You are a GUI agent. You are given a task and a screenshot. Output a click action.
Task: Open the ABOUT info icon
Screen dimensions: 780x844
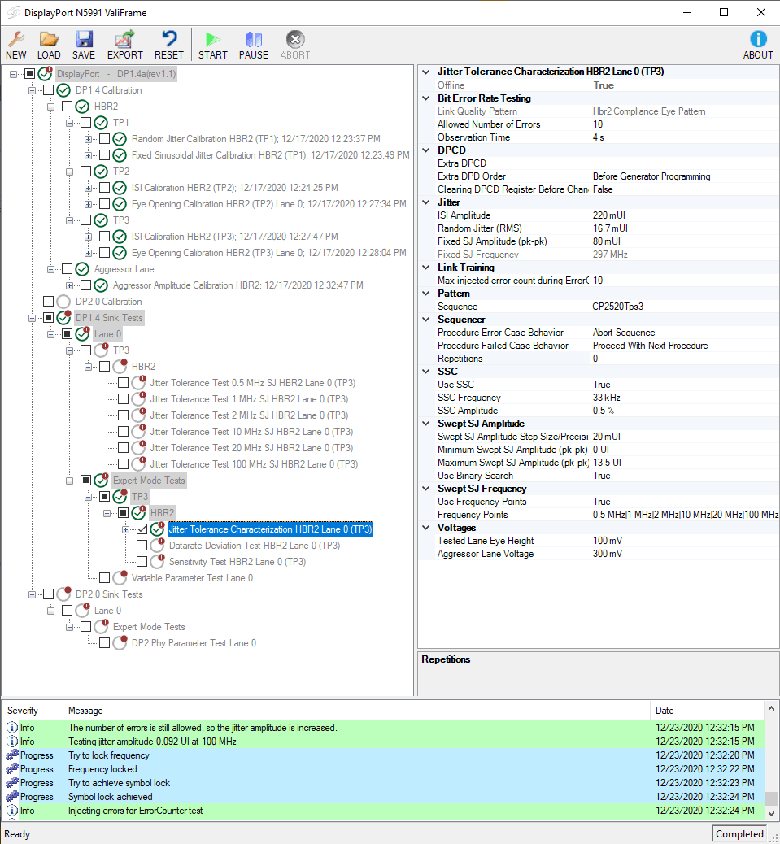click(x=758, y=39)
